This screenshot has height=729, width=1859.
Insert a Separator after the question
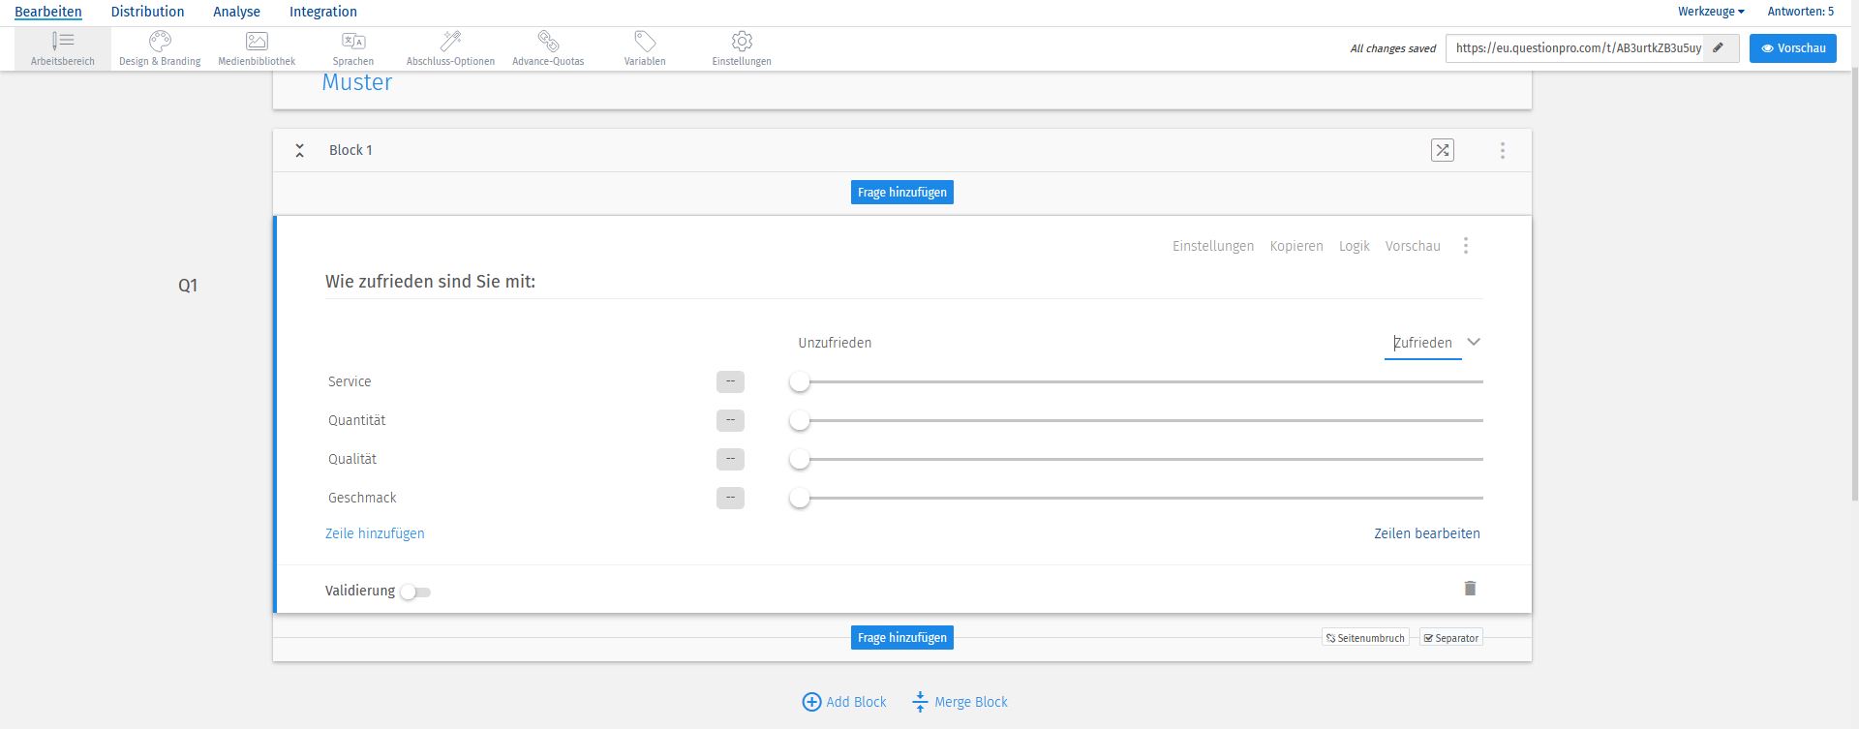1451,638
